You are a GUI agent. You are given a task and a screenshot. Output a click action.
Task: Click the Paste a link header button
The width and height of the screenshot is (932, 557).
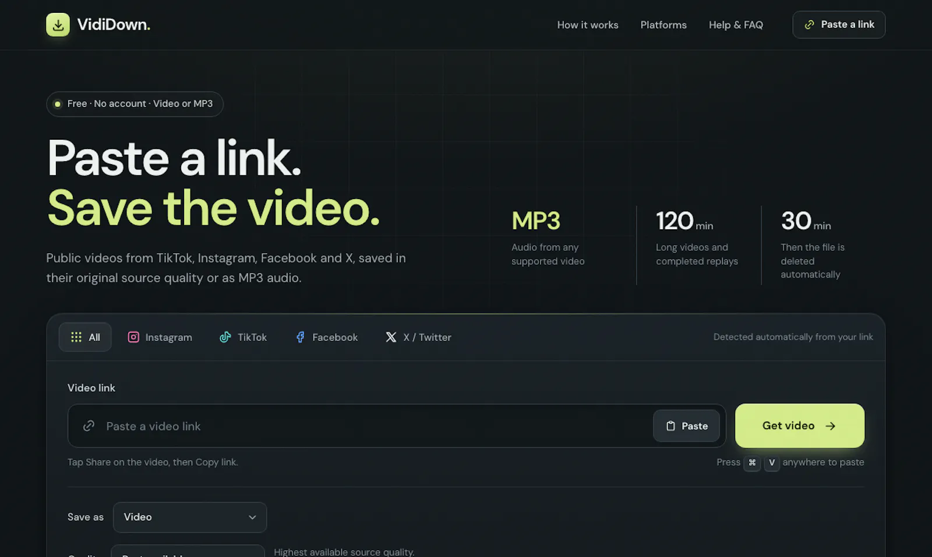point(839,24)
